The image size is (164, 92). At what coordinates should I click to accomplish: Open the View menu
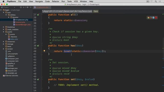31,1
